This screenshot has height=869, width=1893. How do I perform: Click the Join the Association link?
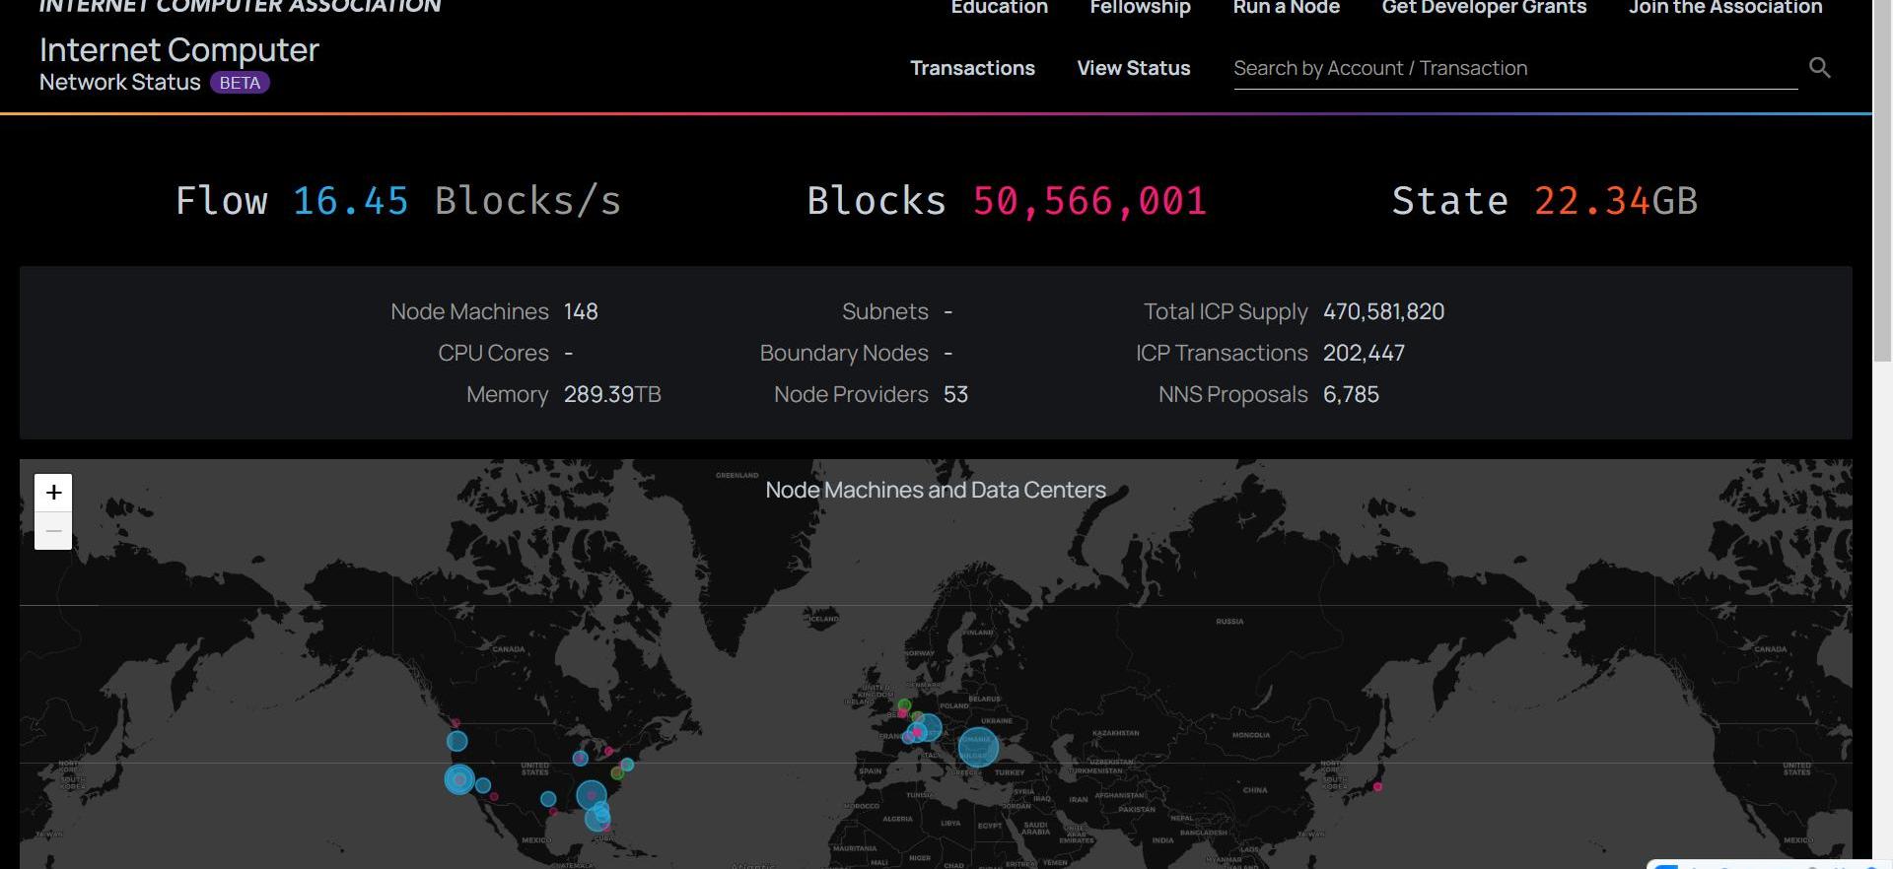click(1724, 8)
